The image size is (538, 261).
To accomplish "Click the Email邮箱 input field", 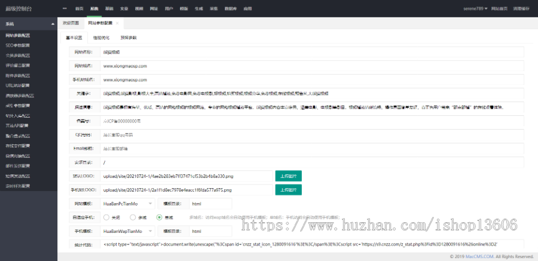I will pyautogui.click(x=312, y=149).
